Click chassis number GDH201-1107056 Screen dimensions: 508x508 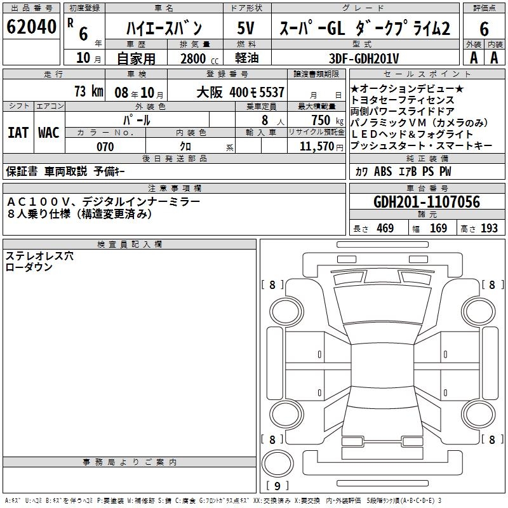coord(427,202)
